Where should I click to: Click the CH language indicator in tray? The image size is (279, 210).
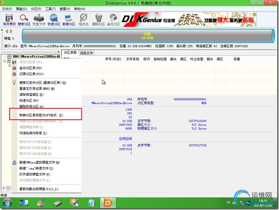[x=228, y=203]
